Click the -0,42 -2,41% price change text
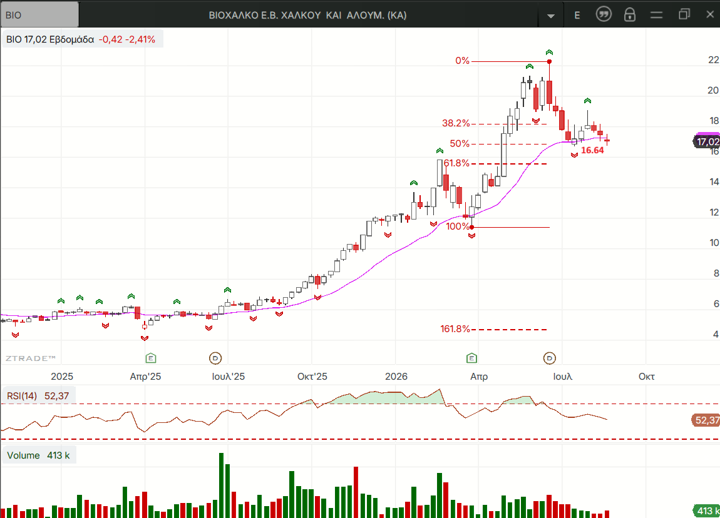The height and width of the screenshot is (518, 720). point(127,39)
